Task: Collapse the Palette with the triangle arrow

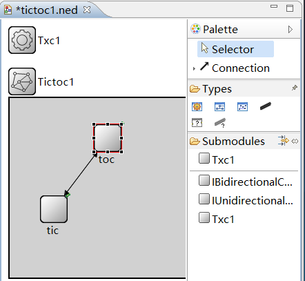Action: 291,30
